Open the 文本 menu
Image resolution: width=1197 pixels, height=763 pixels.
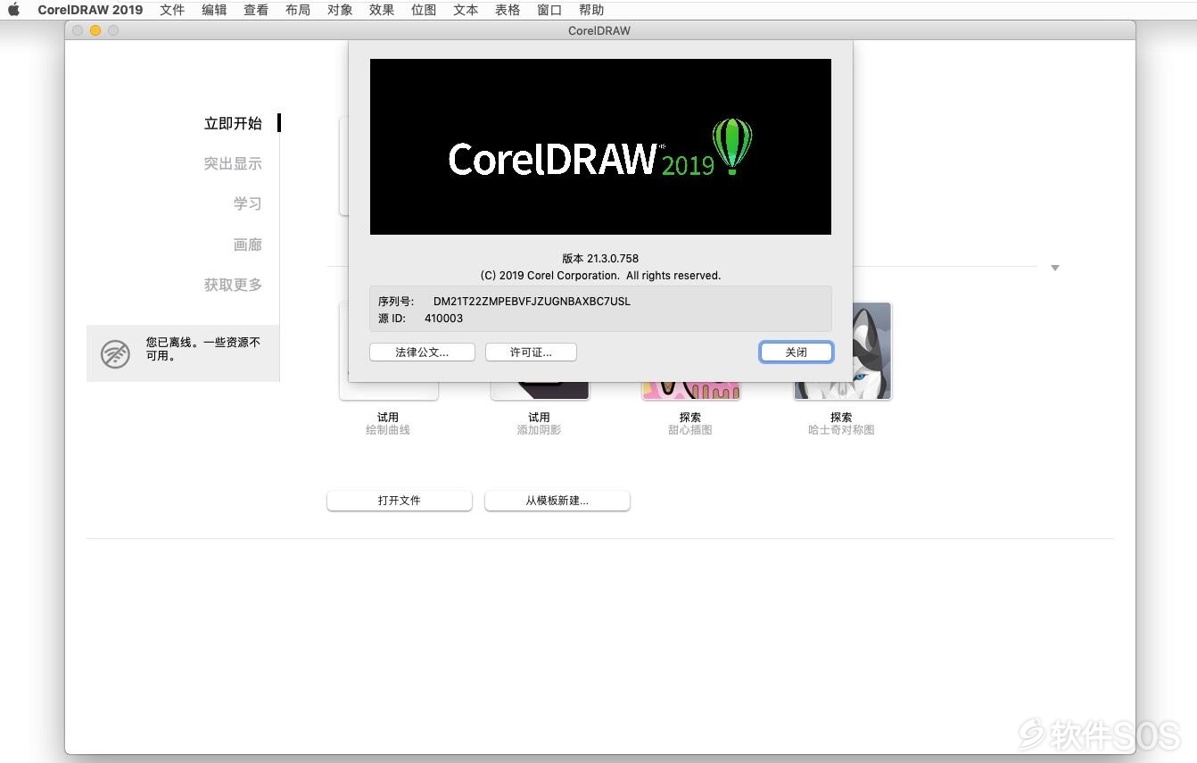(x=466, y=10)
